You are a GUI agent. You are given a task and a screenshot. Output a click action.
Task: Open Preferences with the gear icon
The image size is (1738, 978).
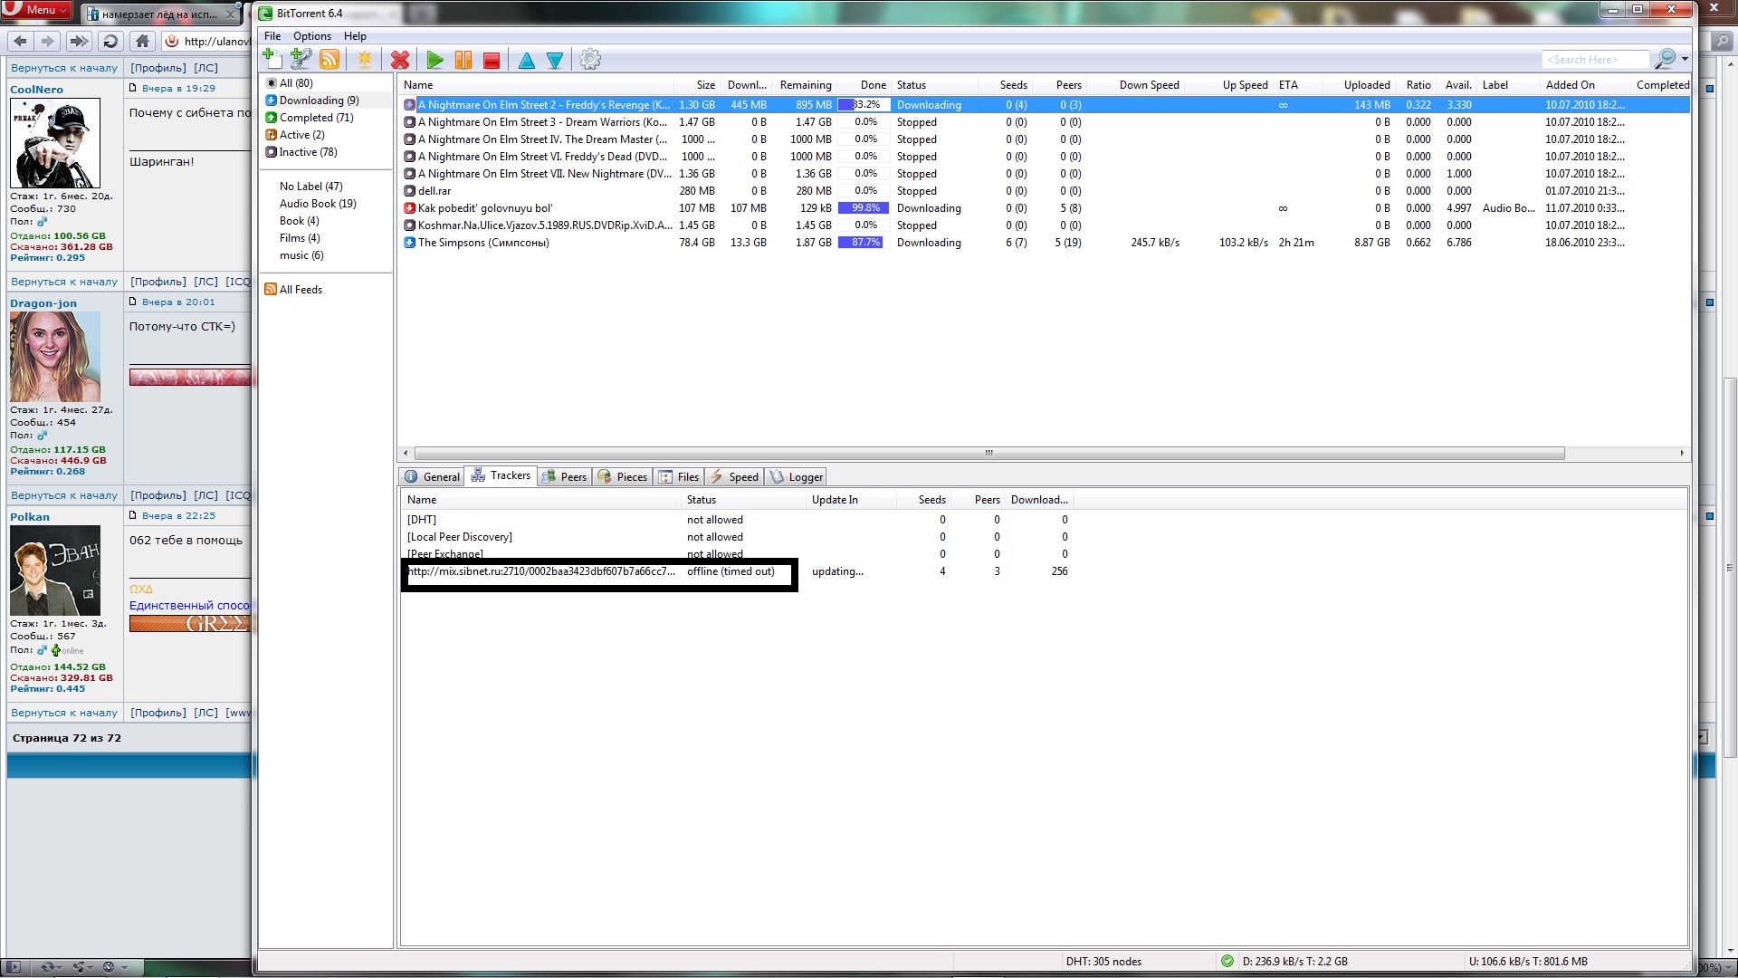pyautogui.click(x=590, y=60)
